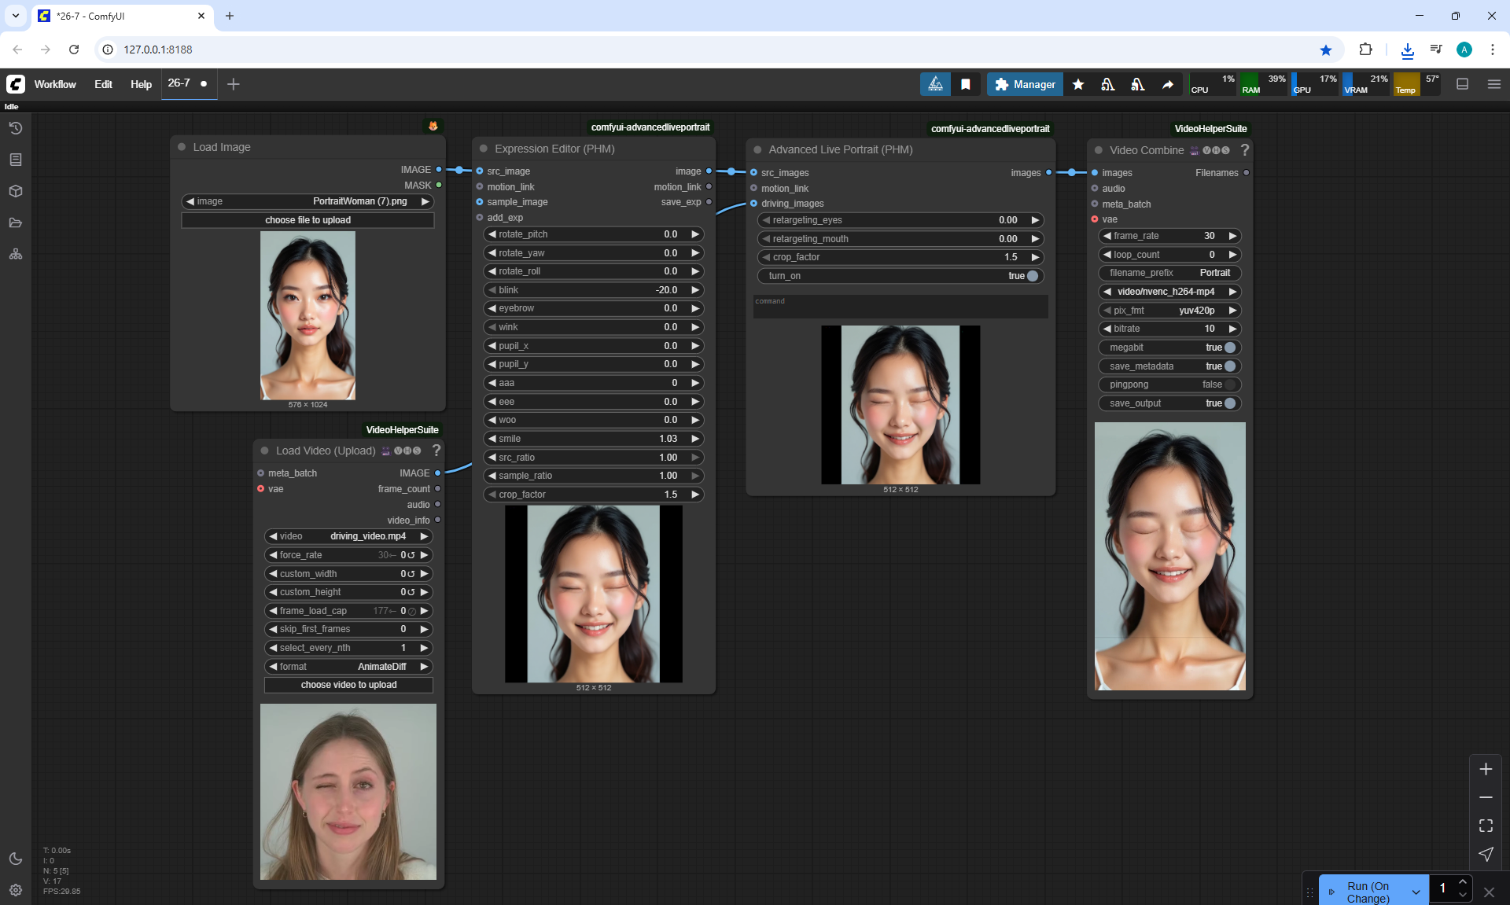
Task: Open the queue history sidebar icon
Action: tap(16, 128)
